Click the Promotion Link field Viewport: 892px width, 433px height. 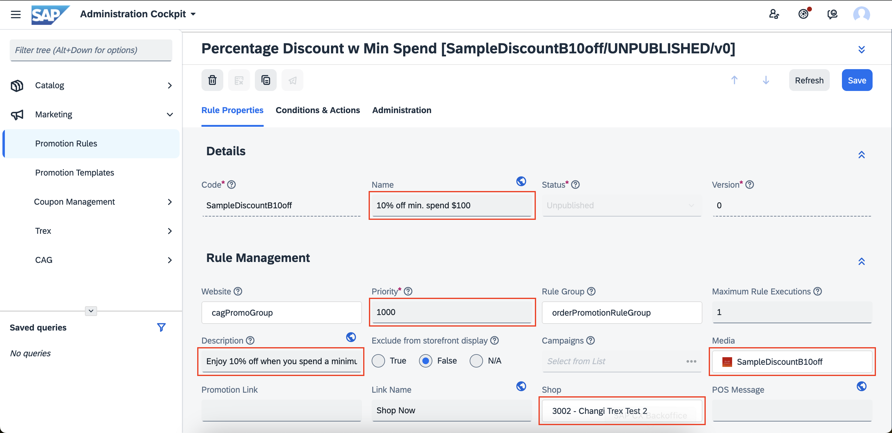click(282, 411)
